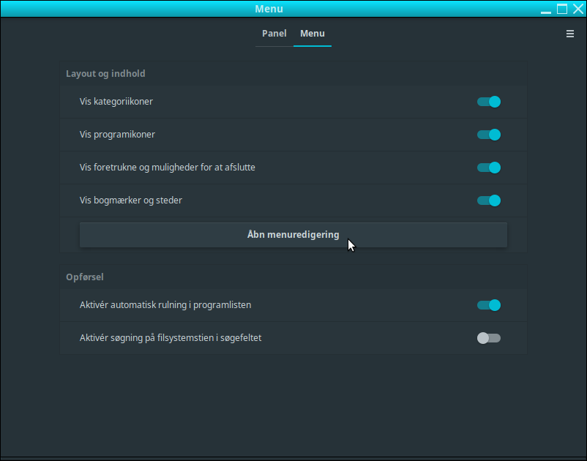Maximize the Menu window
Image resolution: width=587 pixels, height=461 pixels.
[x=562, y=9]
